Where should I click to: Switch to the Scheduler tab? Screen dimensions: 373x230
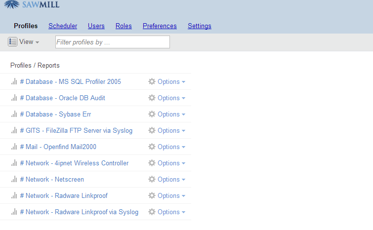(63, 26)
